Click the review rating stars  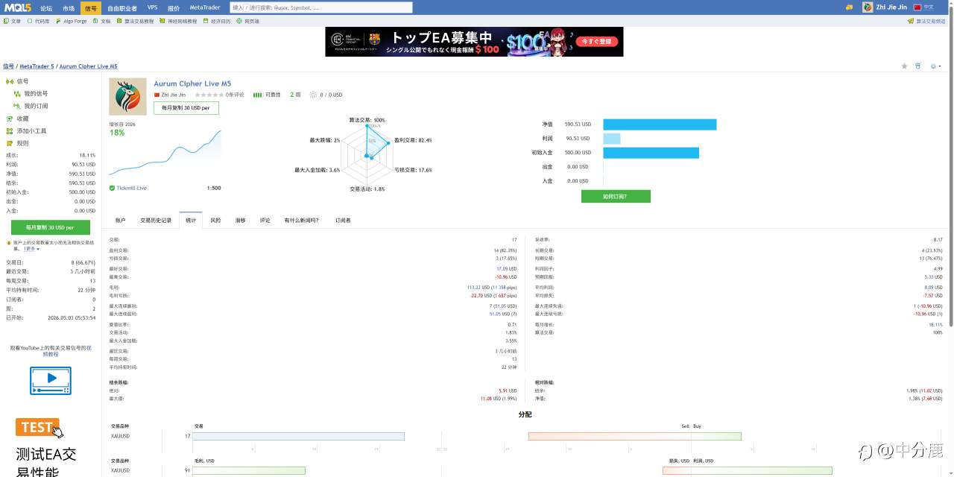209,95
